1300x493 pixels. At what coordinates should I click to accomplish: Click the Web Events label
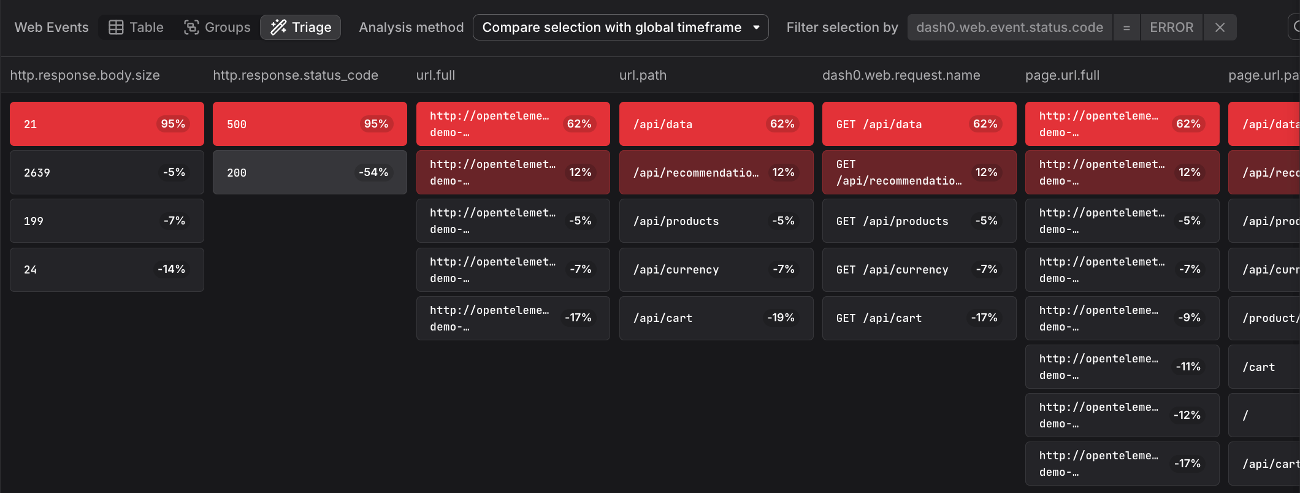[x=52, y=27]
